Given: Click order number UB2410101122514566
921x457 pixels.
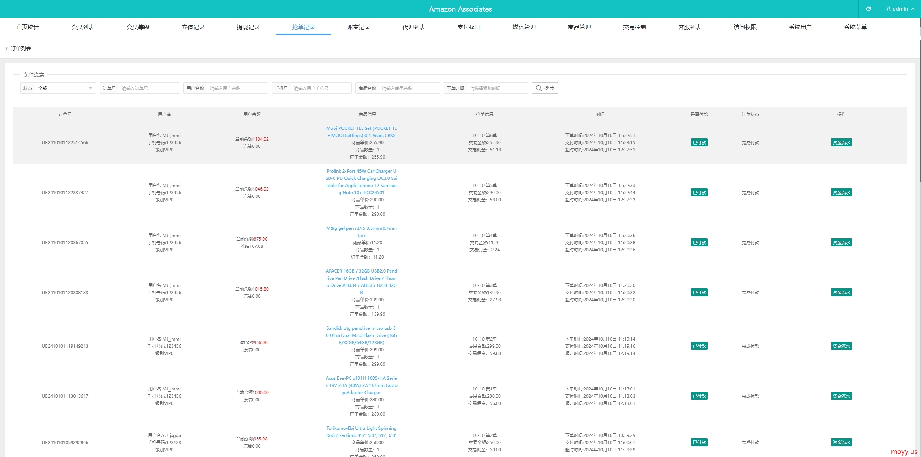Looking at the screenshot, I should coord(65,142).
